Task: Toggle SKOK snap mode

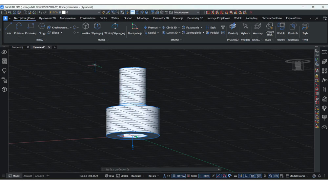Action: (192, 176)
